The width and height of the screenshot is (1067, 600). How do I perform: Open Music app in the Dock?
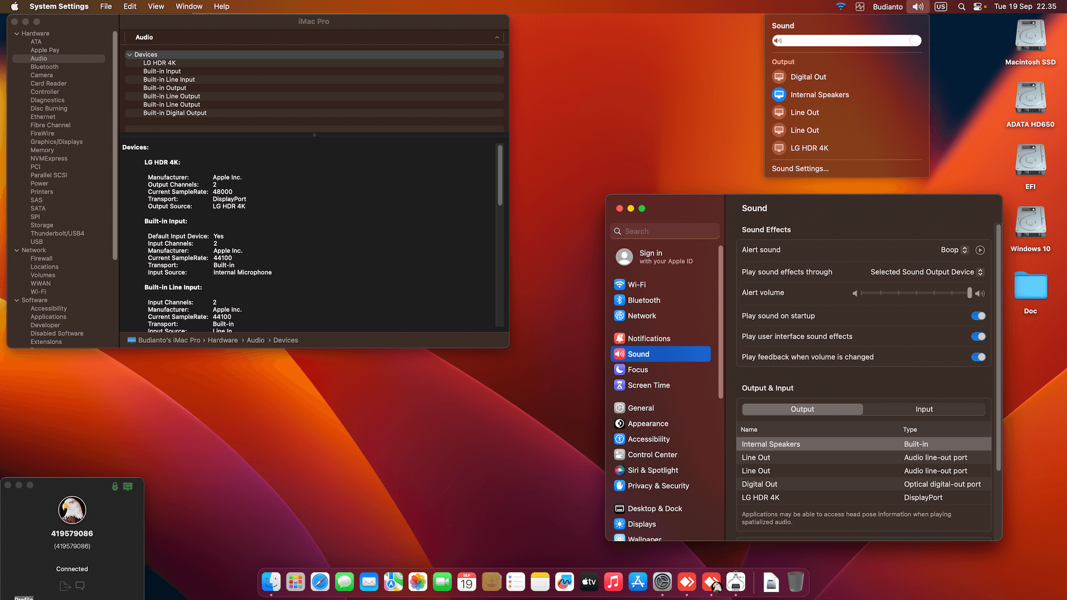613,582
